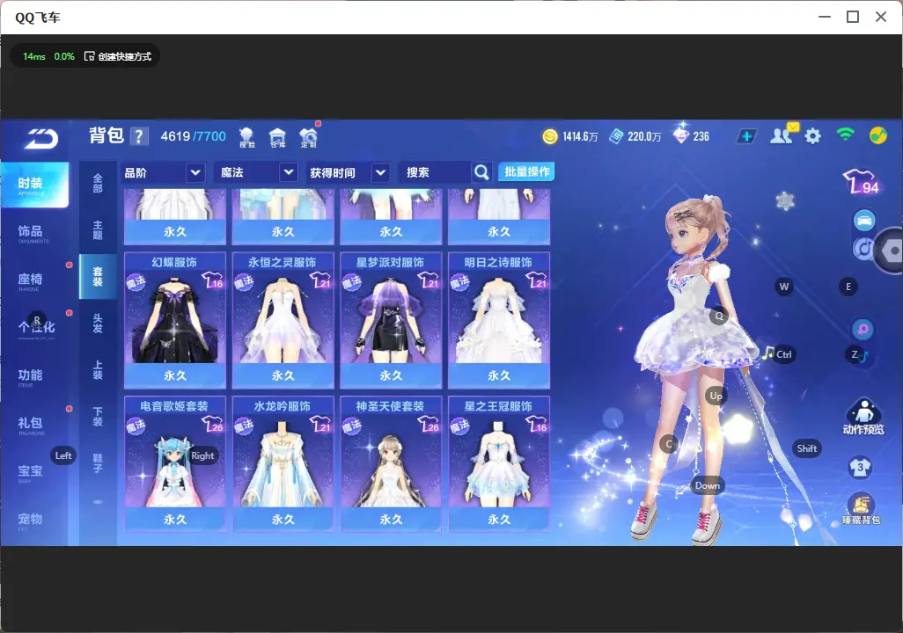
Task: Show the 主题 theme subcategory
Action: (x=98, y=229)
